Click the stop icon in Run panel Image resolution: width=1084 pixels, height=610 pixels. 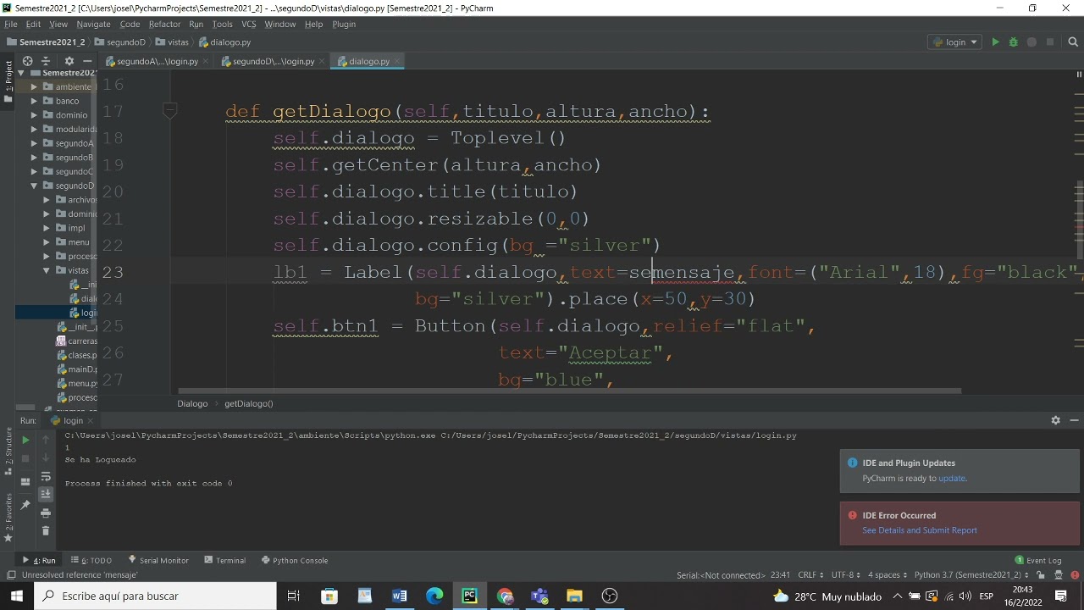pos(25,458)
